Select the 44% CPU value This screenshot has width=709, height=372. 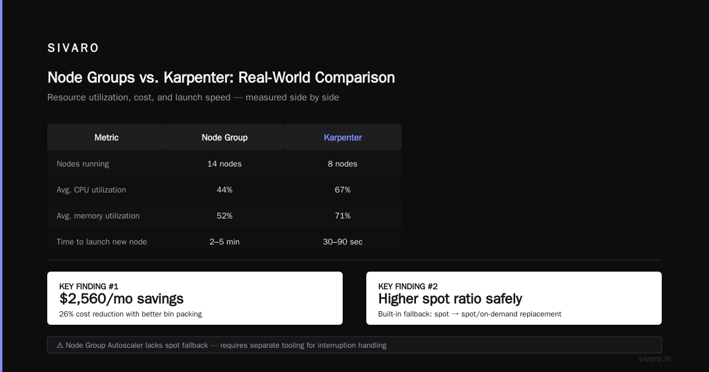[225, 190]
